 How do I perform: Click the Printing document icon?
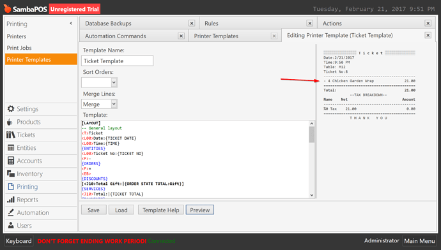point(11,187)
